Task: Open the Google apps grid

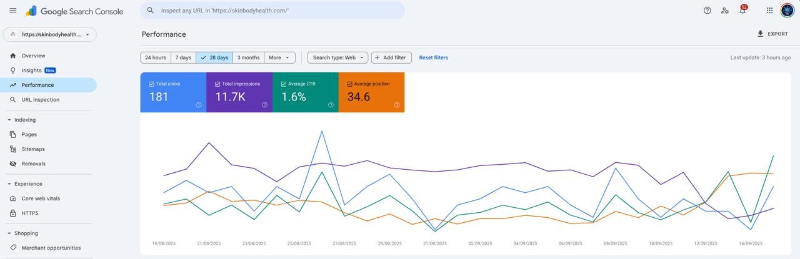Action: click(769, 11)
